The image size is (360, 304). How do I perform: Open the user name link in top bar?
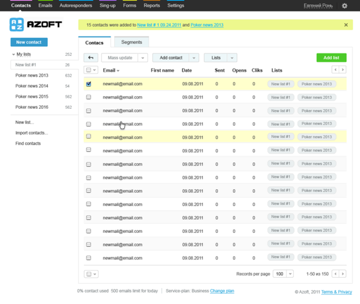click(x=318, y=5)
